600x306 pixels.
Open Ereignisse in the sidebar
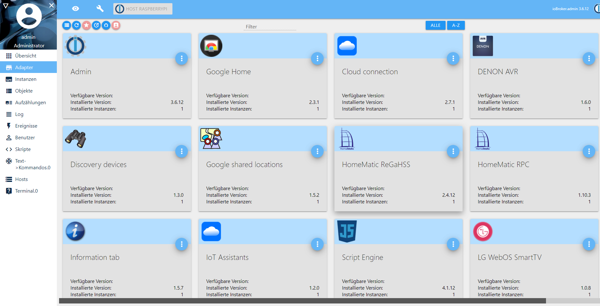tap(28, 126)
